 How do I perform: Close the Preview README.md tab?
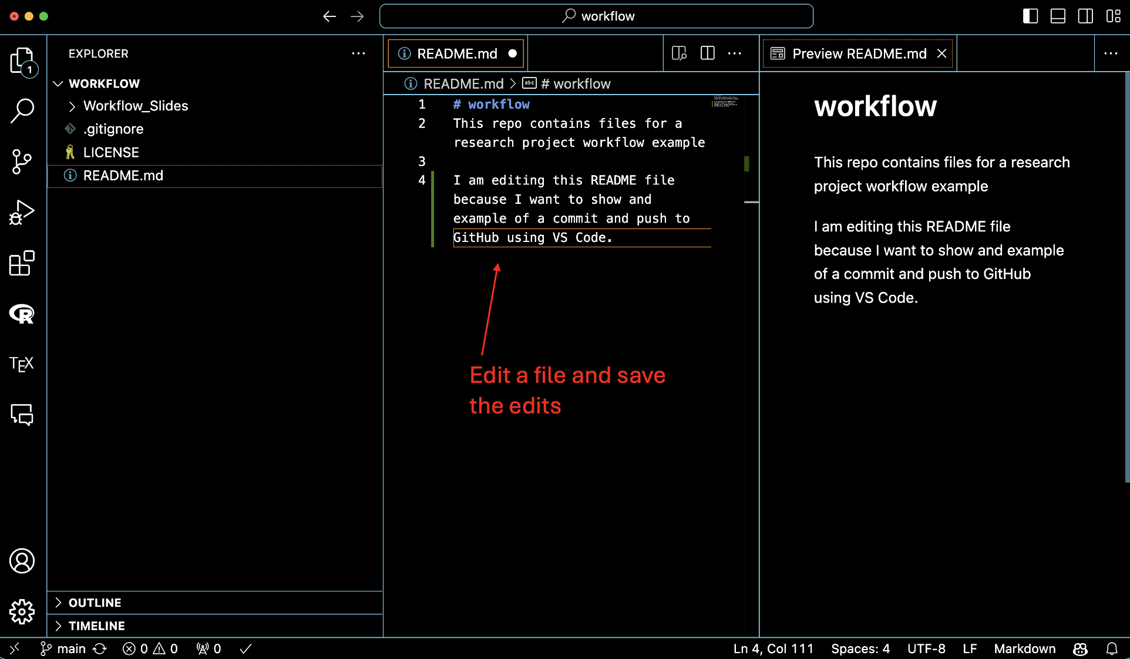(941, 53)
